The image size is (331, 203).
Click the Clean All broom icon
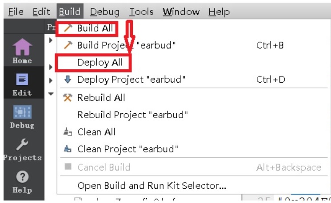[68, 132]
